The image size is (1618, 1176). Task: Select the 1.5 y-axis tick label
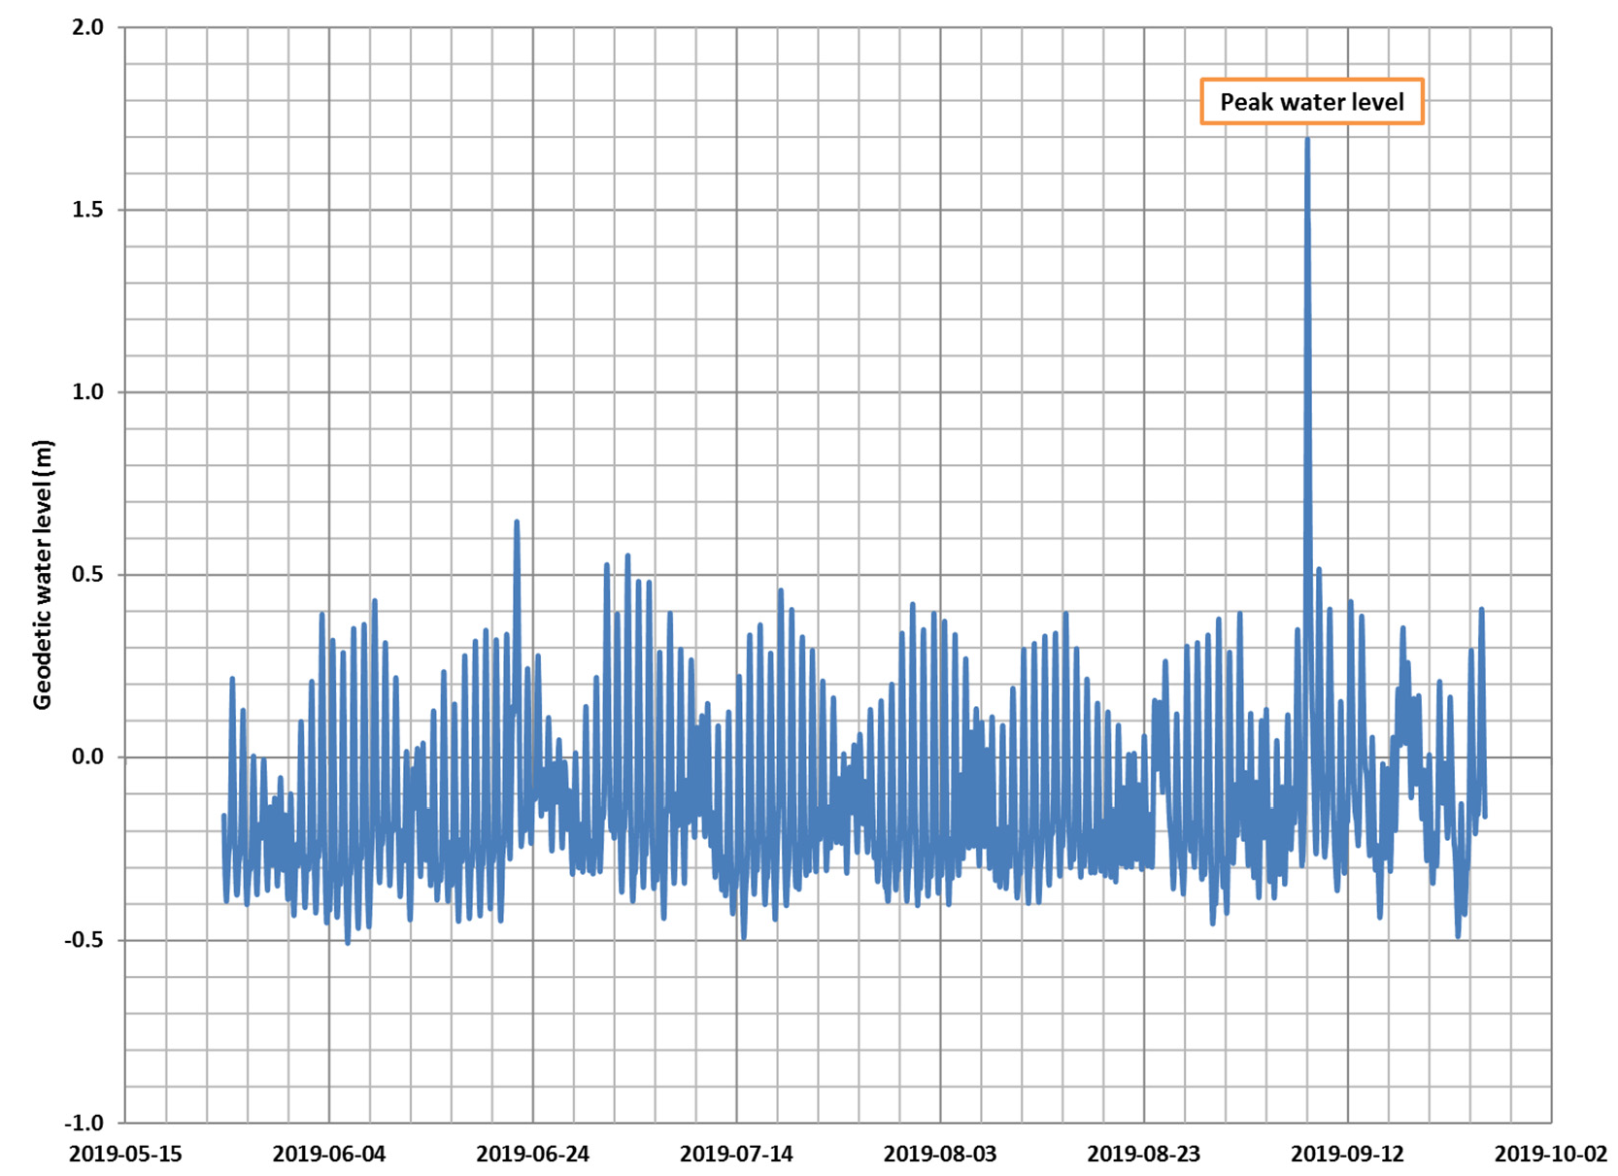87,210
